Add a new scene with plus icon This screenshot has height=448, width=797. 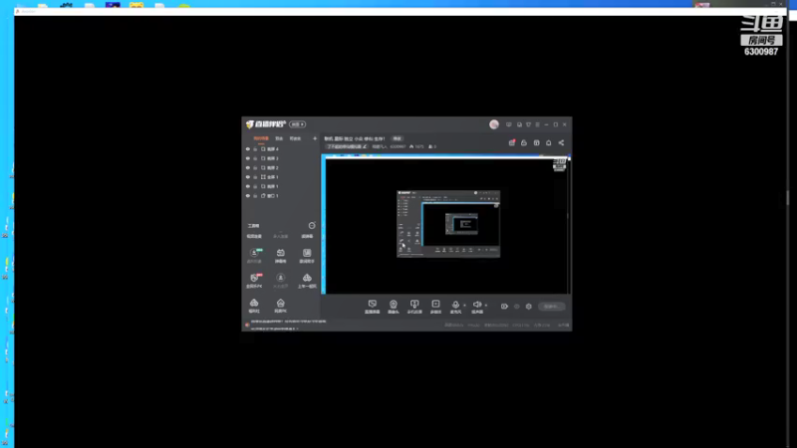(x=315, y=138)
